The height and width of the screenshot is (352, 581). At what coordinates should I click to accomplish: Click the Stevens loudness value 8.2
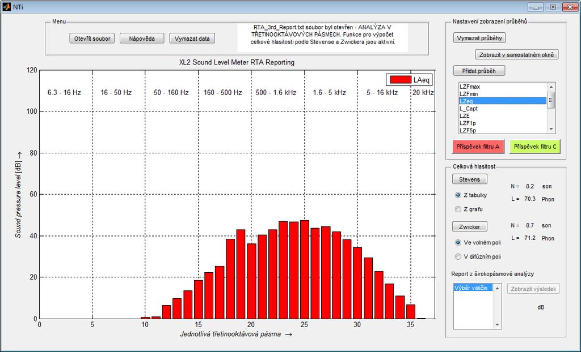tap(529, 187)
